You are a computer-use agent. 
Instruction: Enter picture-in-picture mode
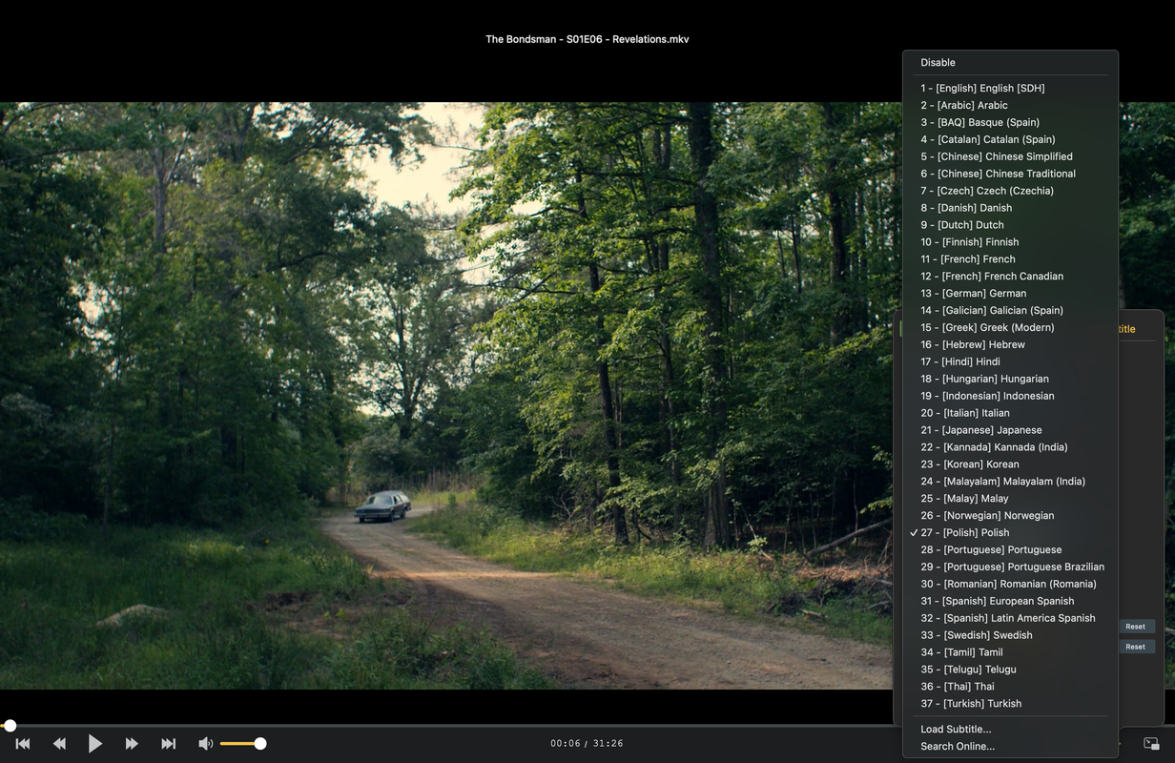[1151, 744]
